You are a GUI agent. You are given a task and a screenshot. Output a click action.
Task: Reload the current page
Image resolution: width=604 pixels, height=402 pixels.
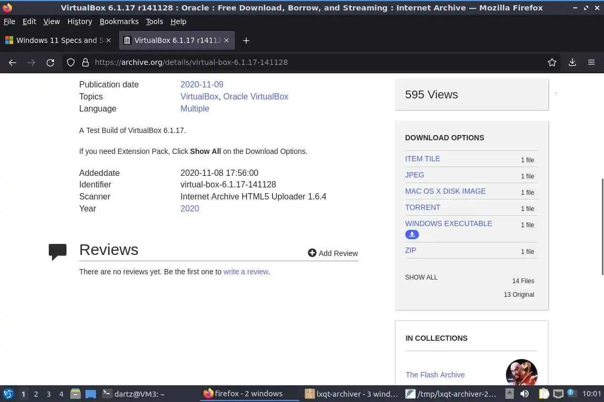pyautogui.click(x=50, y=62)
